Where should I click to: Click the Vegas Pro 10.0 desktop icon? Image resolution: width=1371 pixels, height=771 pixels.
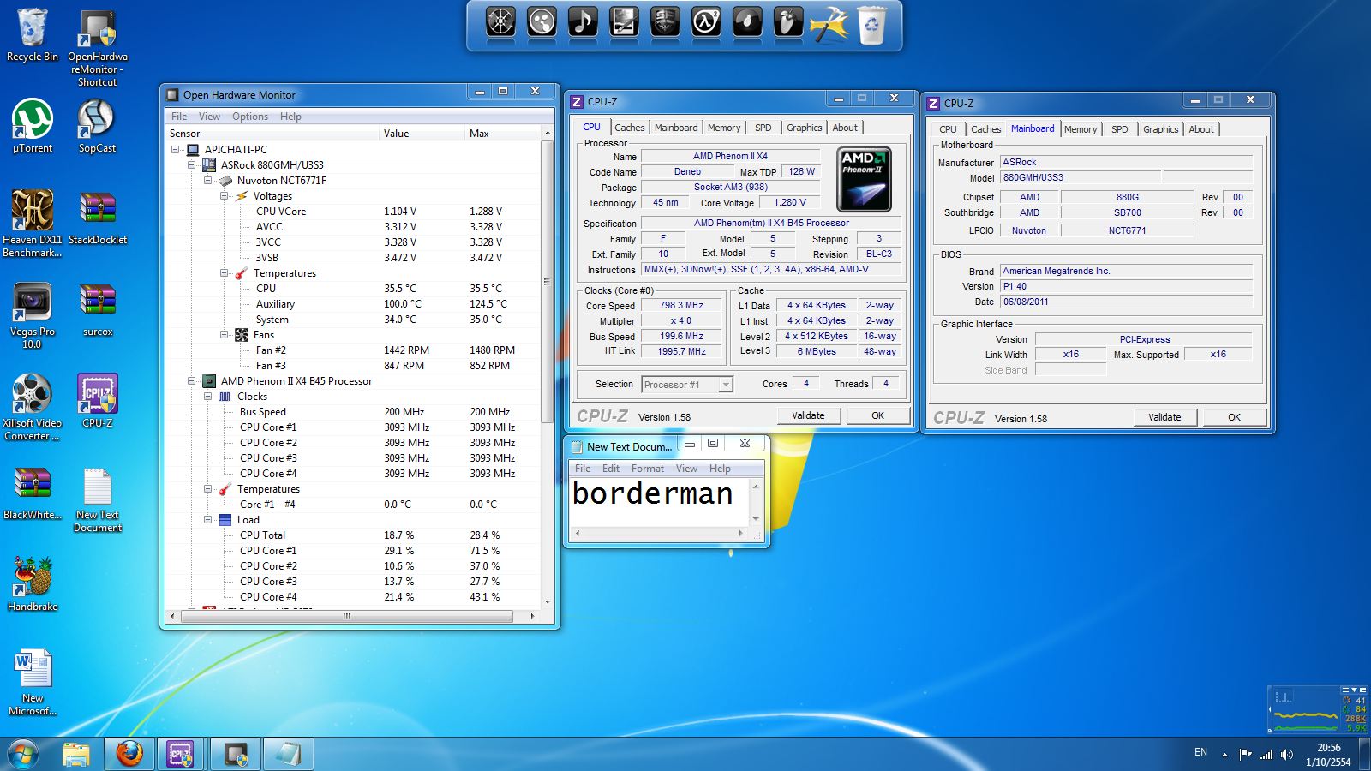coord(32,315)
